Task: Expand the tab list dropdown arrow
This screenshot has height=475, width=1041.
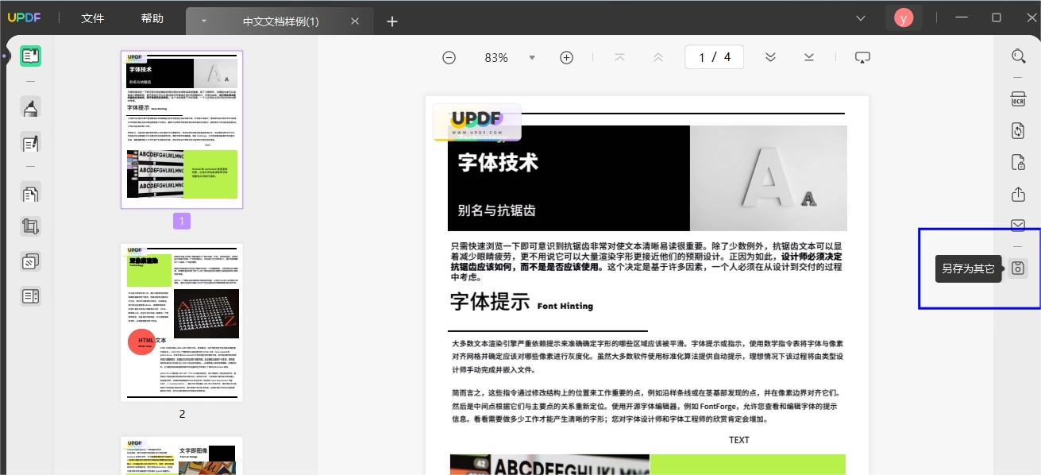Action: 861,18
